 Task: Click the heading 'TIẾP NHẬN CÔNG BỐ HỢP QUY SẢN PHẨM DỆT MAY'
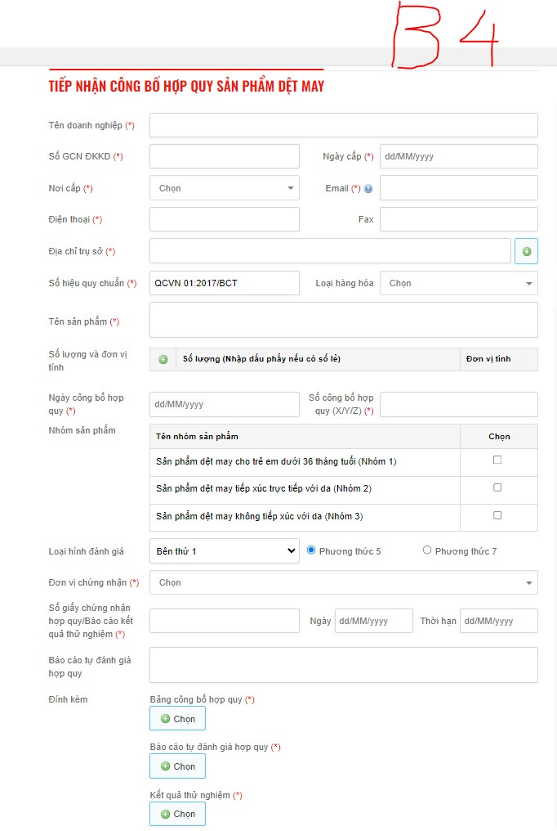click(x=186, y=87)
